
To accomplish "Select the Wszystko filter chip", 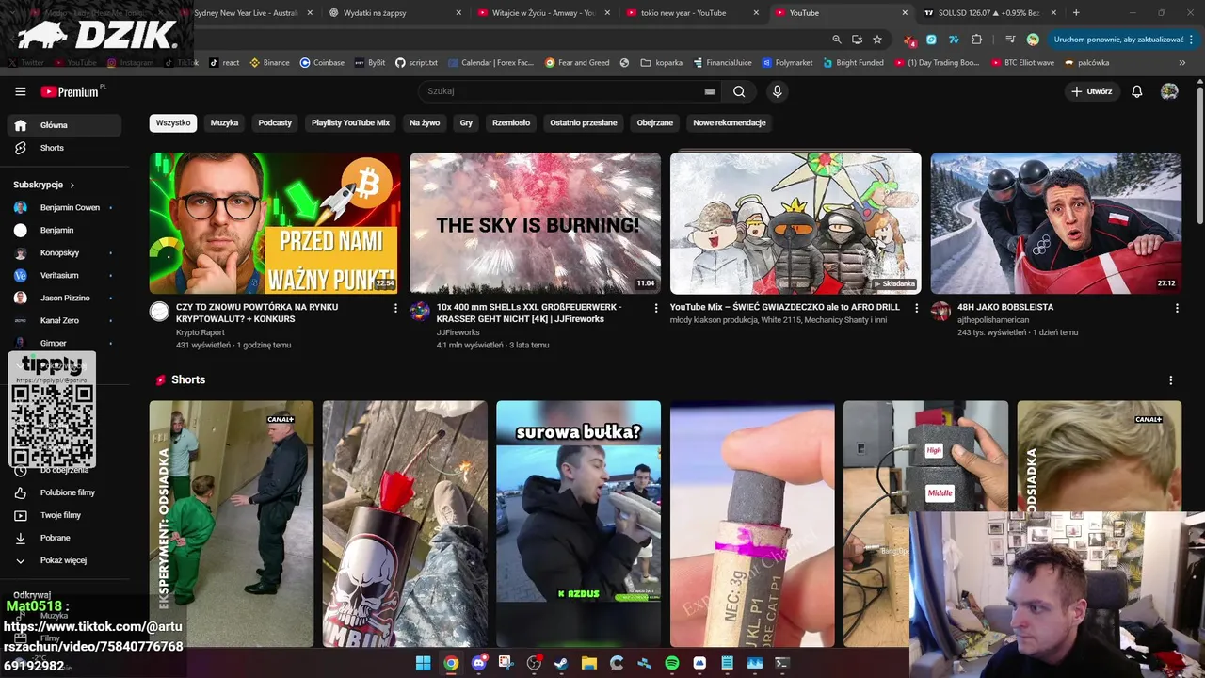I will click(173, 122).
